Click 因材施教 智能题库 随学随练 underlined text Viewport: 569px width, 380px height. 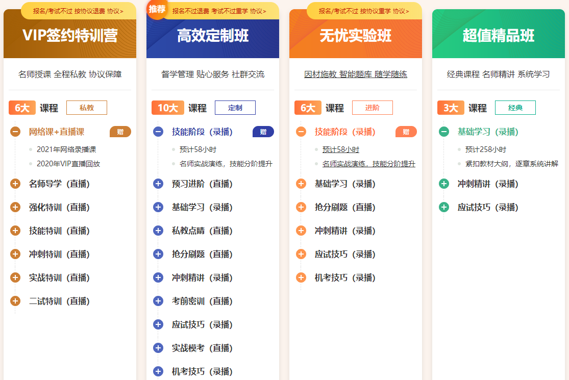(356, 74)
